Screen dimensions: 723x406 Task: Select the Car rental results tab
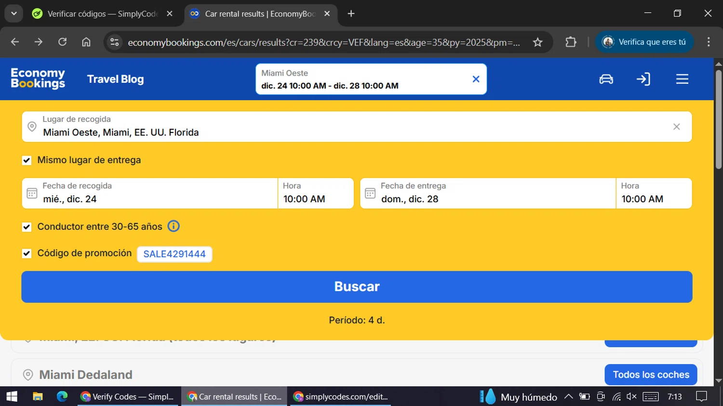coord(260,13)
